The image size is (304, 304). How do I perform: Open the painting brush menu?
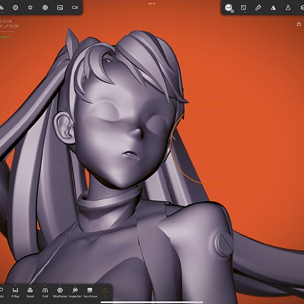pyautogui.click(x=258, y=8)
